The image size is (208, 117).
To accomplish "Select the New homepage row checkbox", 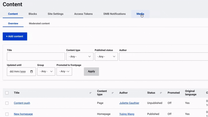I will coord(7,114).
